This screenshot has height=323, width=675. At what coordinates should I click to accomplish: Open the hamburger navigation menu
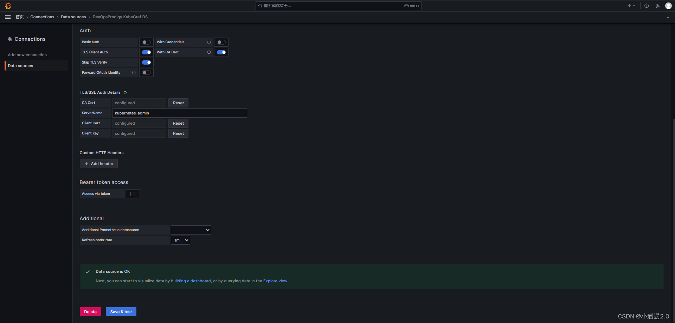click(8, 17)
